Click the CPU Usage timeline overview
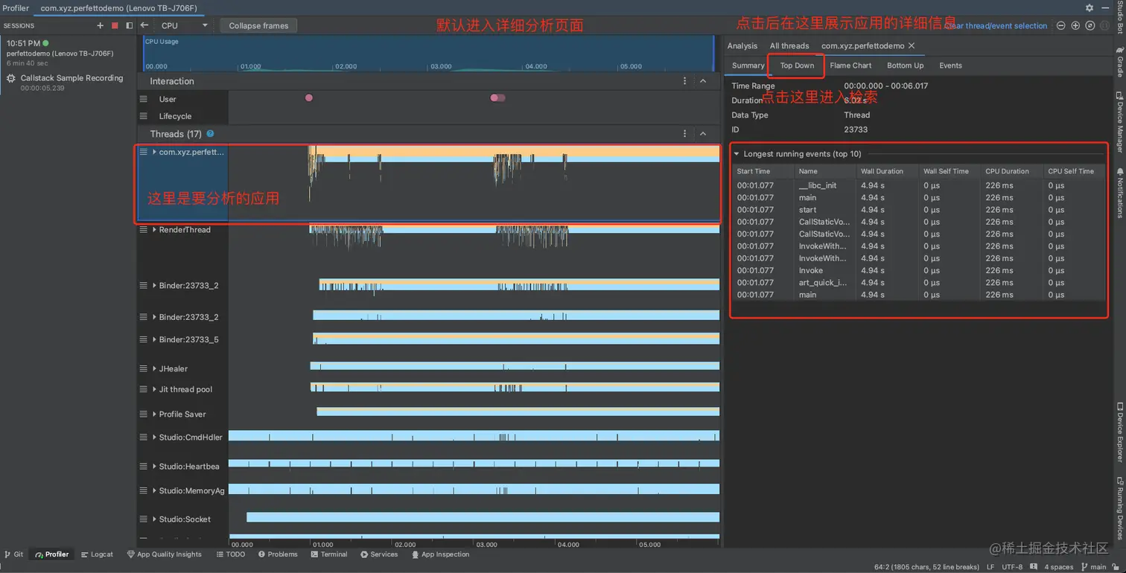This screenshot has width=1126, height=573. click(429, 54)
